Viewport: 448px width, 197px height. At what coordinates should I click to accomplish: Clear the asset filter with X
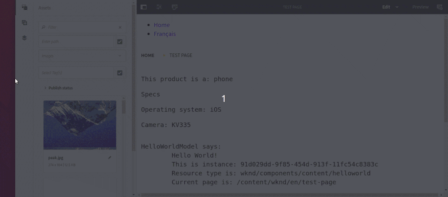(x=120, y=27)
